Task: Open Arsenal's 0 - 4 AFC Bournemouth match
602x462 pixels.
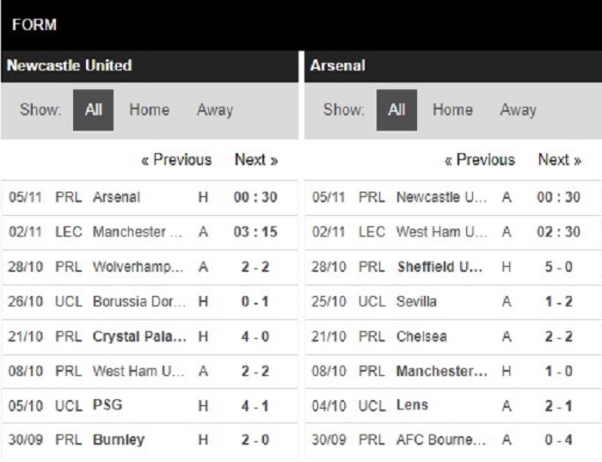Action: pos(441,440)
